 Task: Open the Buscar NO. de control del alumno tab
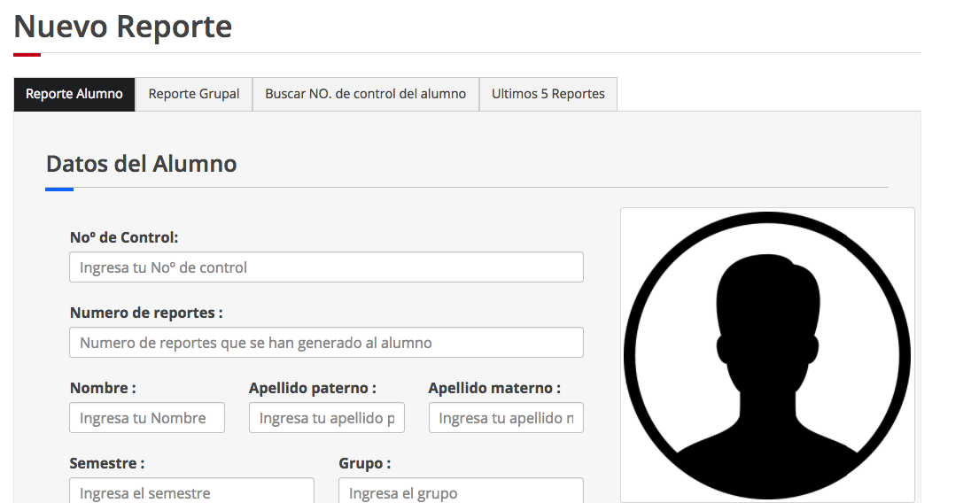click(365, 94)
